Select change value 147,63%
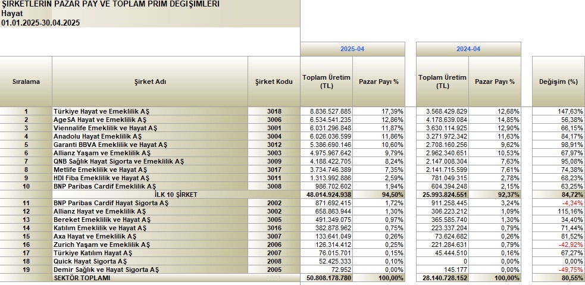The image size is (585, 285). [x=558, y=111]
